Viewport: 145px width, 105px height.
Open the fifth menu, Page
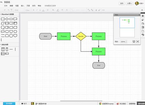coord(28,6)
